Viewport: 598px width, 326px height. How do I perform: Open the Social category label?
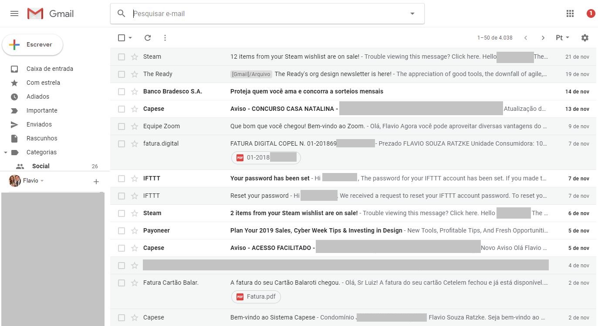point(41,166)
